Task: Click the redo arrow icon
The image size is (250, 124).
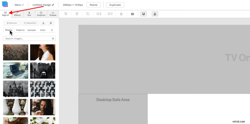Action: tap(77, 14)
